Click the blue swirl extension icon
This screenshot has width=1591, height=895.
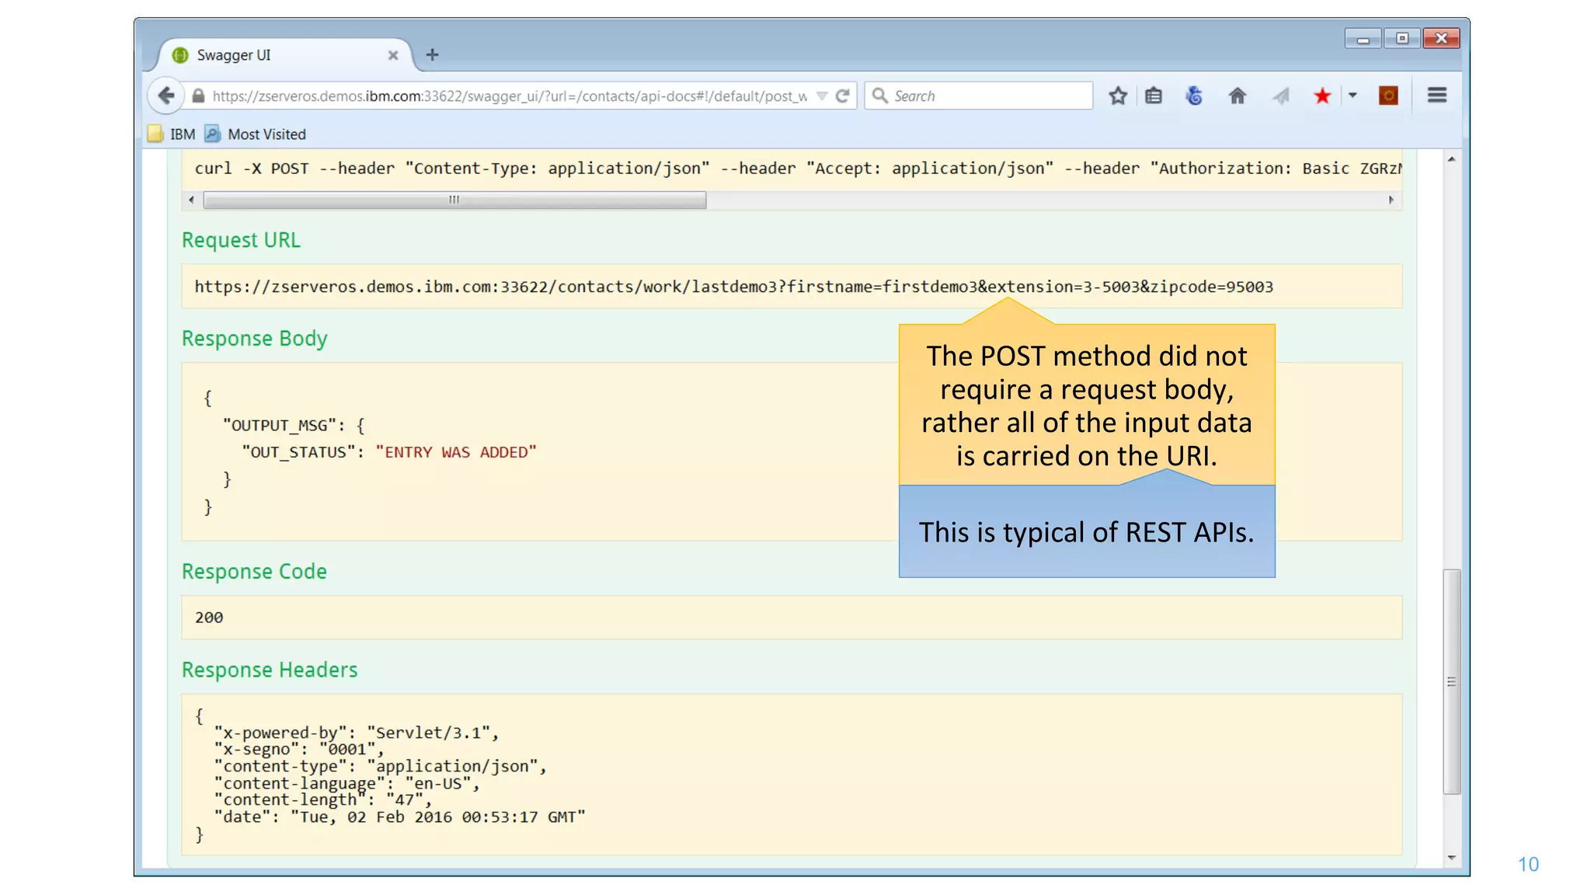1195,96
